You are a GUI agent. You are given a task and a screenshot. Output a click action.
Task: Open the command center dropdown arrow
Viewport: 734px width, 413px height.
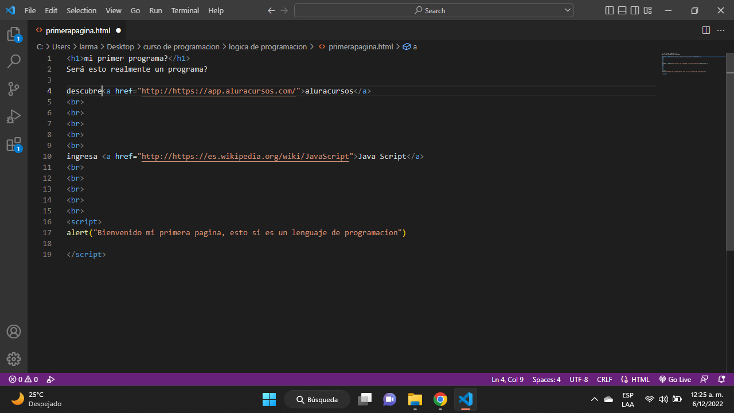click(568, 10)
